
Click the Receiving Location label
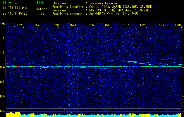(68, 7)
